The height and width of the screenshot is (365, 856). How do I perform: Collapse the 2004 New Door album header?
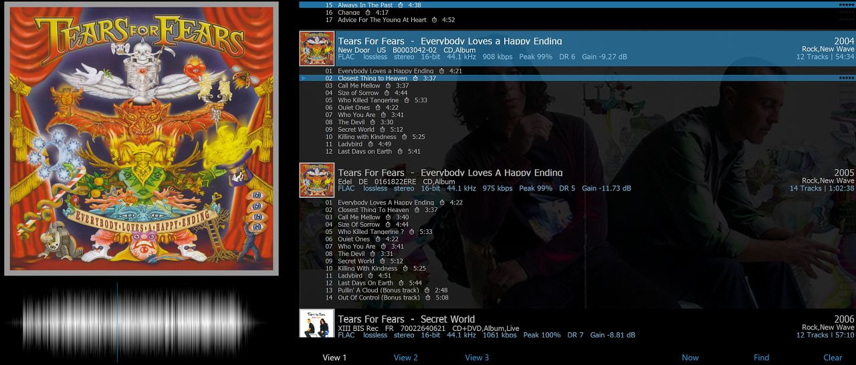click(575, 48)
